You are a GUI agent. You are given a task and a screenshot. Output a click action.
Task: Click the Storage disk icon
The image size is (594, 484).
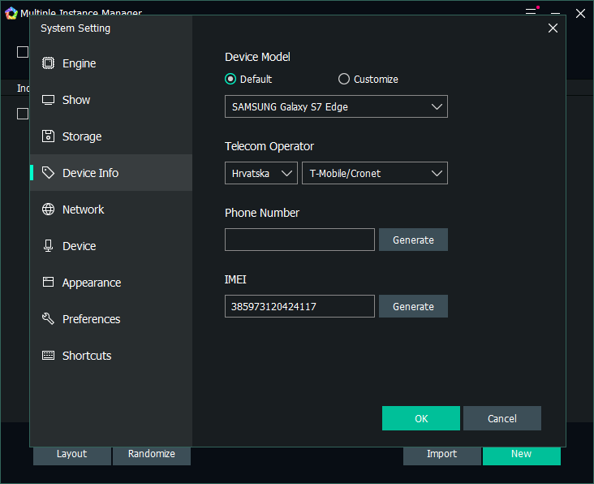[x=49, y=136]
